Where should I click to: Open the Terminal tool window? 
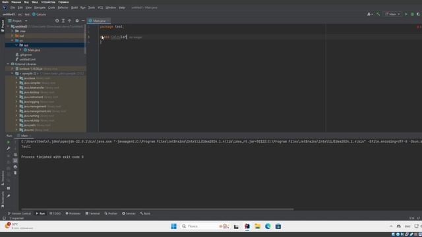[92, 213]
